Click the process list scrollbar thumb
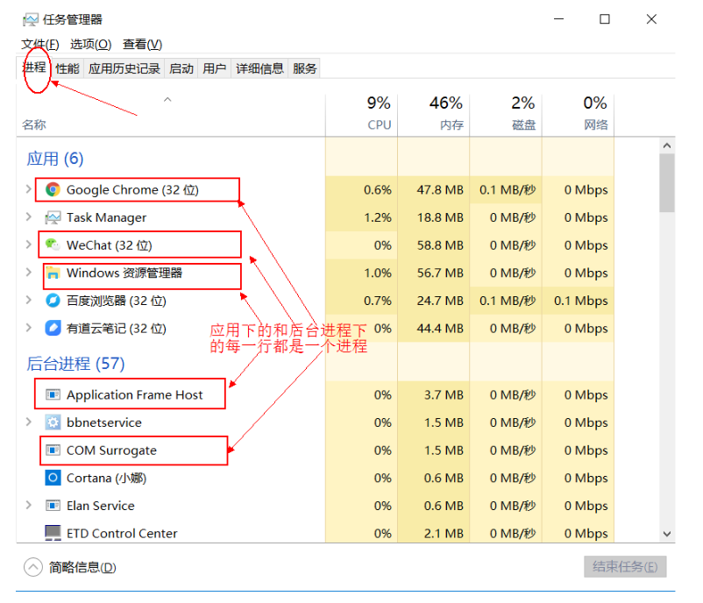Image resolution: width=703 pixels, height=603 pixels. coord(667,183)
